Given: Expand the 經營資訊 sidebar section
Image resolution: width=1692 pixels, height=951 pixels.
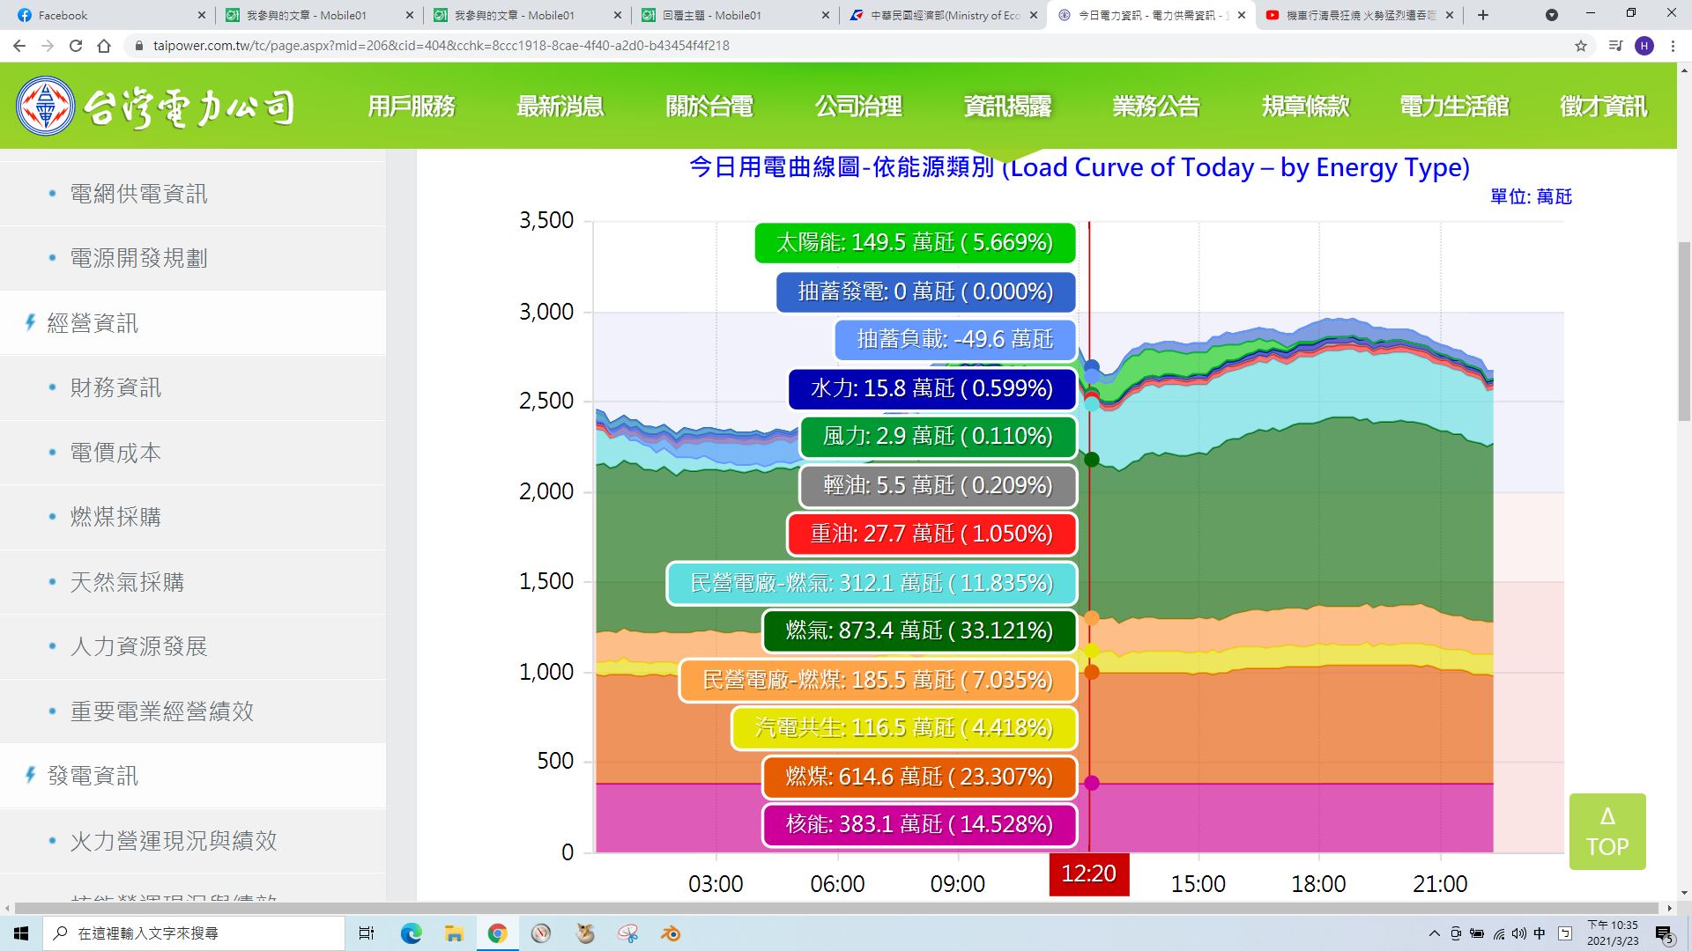Looking at the screenshot, I should 93,323.
